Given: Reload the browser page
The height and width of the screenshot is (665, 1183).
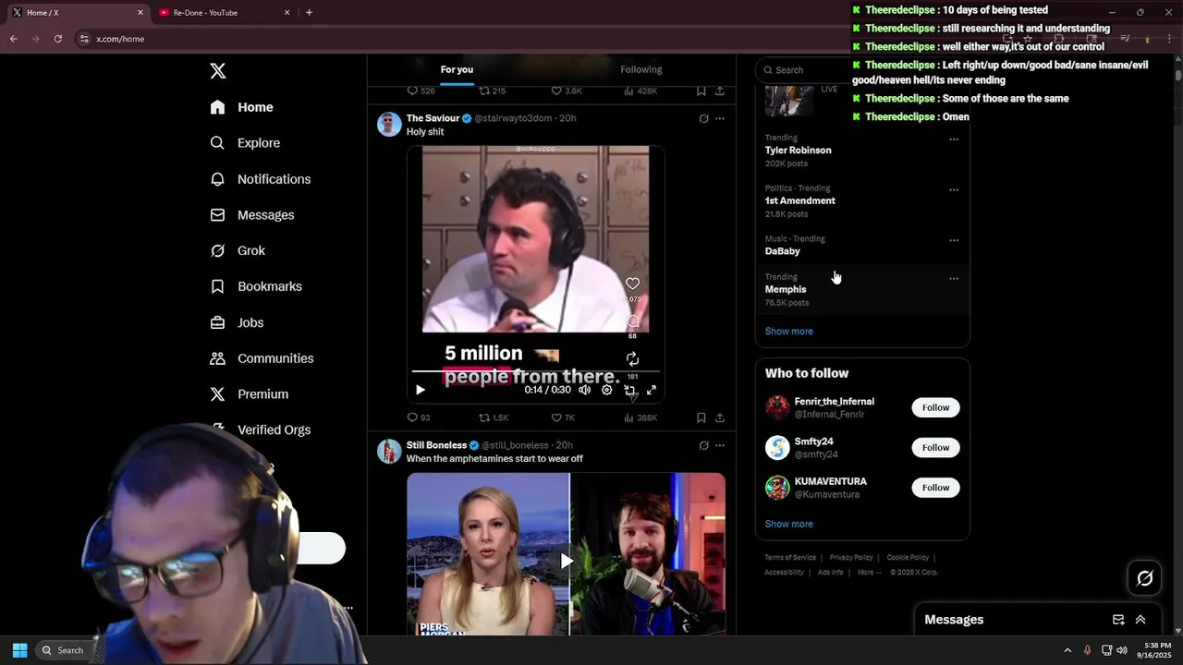Looking at the screenshot, I should pyautogui.click(x=57, y=39).
